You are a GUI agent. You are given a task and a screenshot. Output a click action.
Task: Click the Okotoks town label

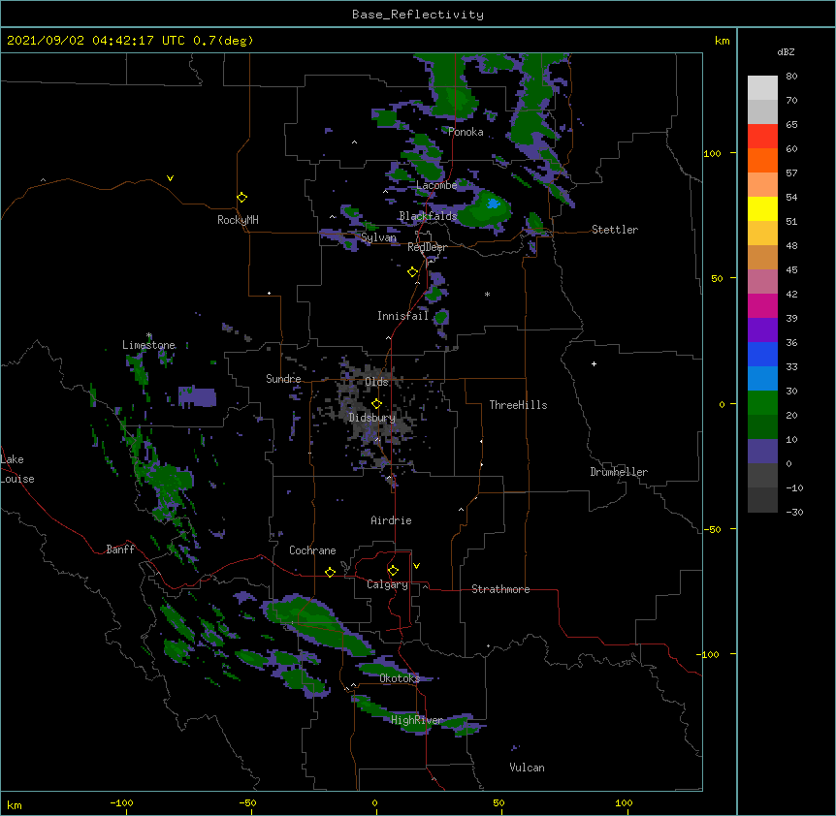click(400, 678)
